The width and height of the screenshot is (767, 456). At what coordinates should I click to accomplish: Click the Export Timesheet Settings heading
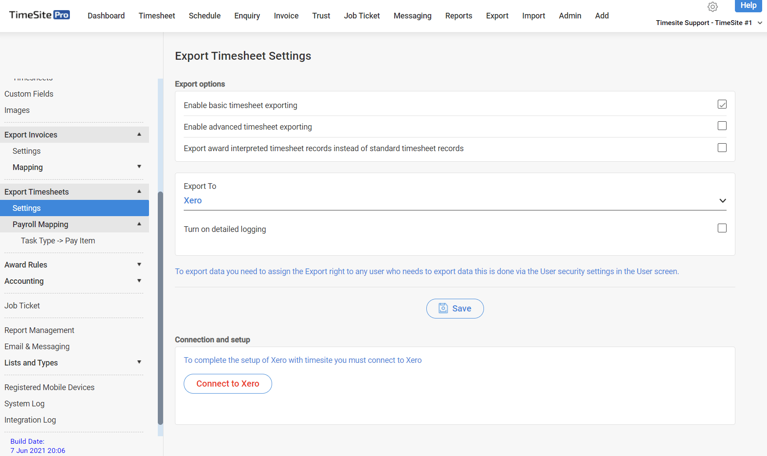tap(243, 56)
